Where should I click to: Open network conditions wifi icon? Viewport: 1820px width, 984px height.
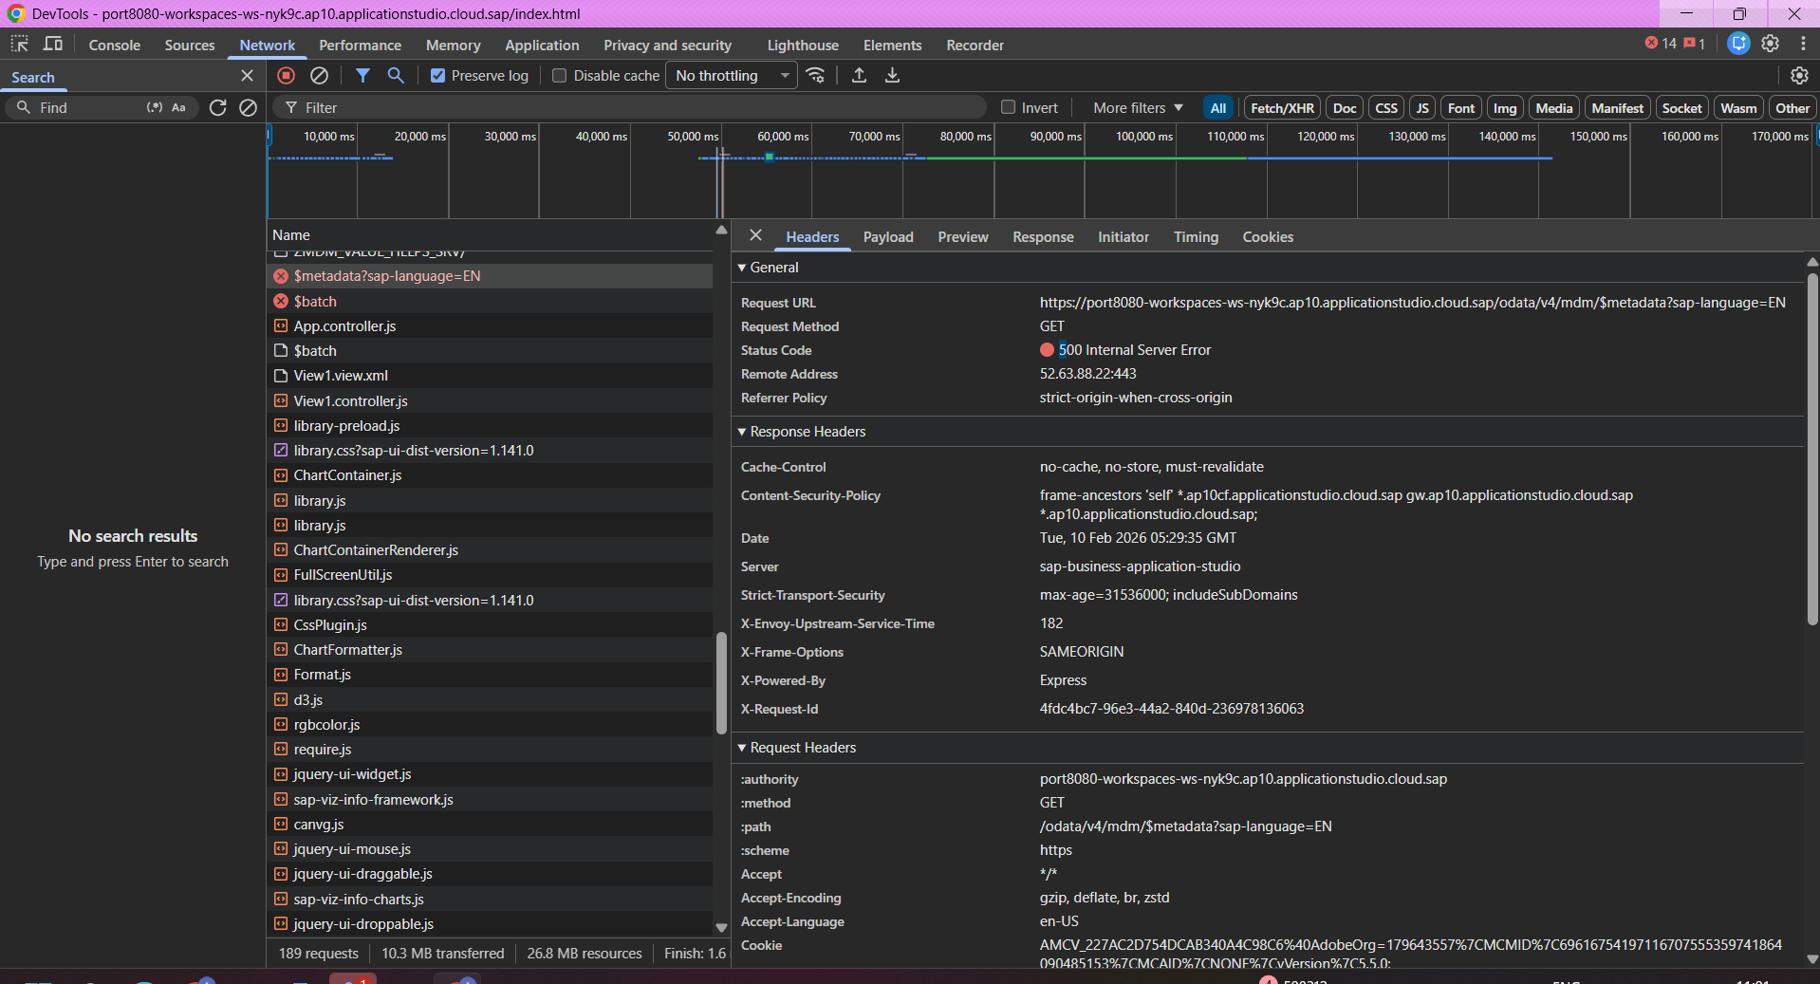(x=815, y=76)
